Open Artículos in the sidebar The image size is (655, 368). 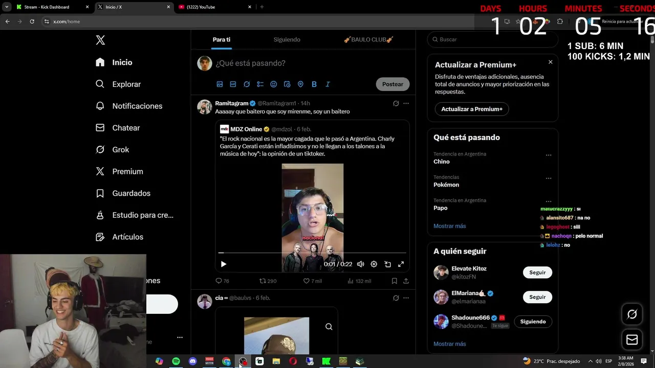click(120, 237)
